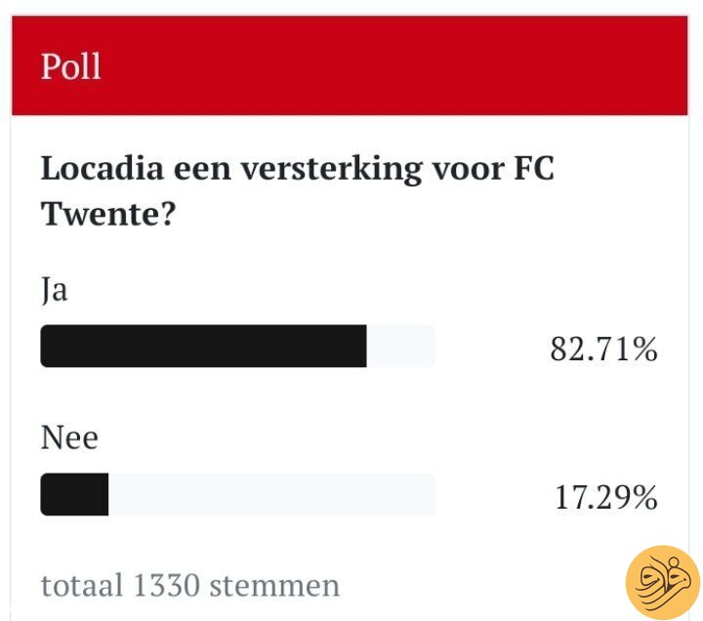Select the poll question heading text
This screenshot has height=621, width=703.
pyautogui.click(x=297, y=191)
